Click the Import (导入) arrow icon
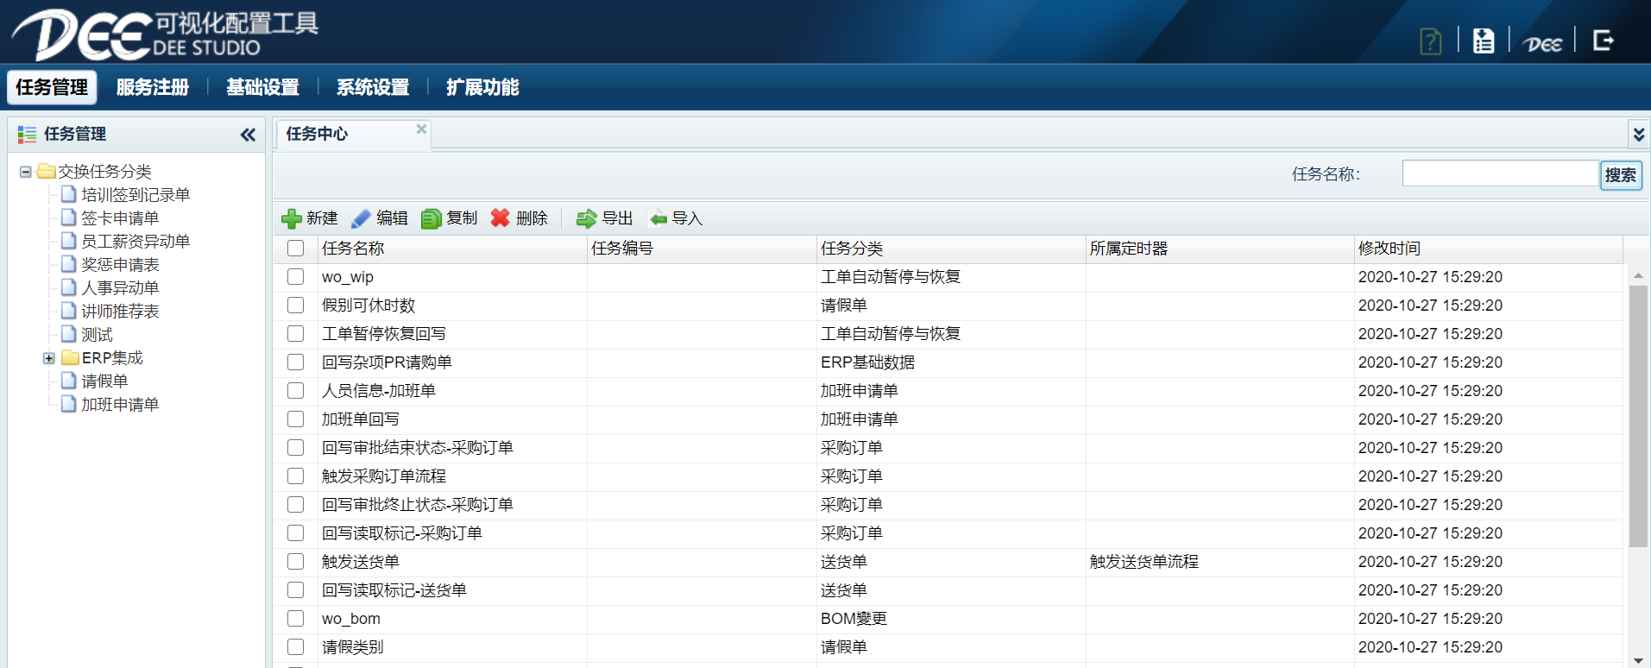The height and width of the screenshot is (668, 1651). click(x=659, y=219)
